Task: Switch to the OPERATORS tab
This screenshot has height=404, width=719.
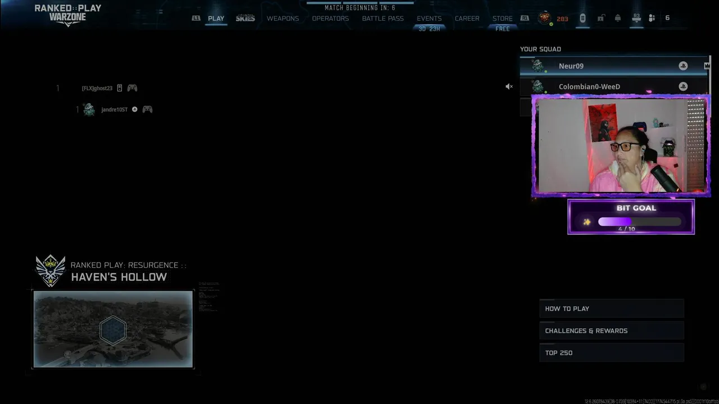Action: point(330,19)
